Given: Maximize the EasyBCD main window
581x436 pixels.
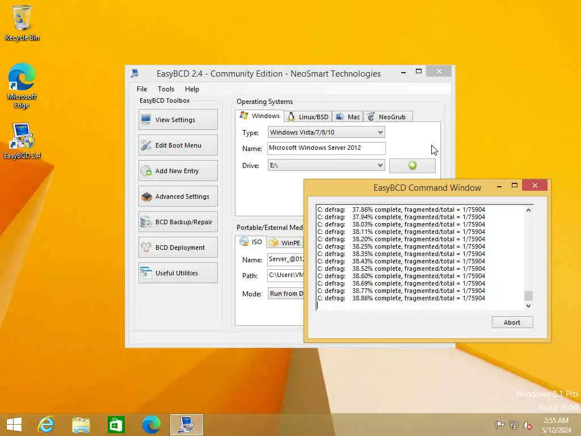Looking at the screenshot, I should coord(419,71).
